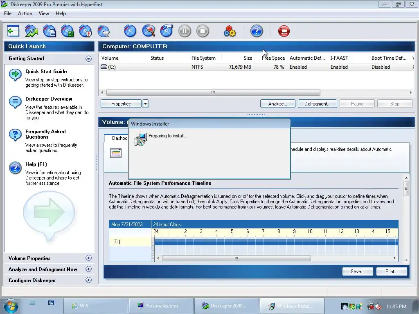Click the Size column header
Screen dimensions: 419x314
[x=238, y=58]
